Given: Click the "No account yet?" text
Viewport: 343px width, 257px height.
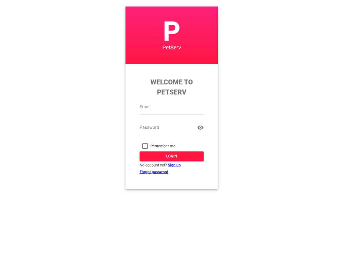Looking at the screenshot, I should pos(153,165).
